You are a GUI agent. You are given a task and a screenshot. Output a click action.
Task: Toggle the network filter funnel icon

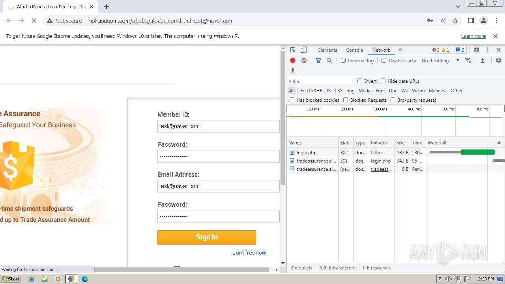tap(318, 61)
